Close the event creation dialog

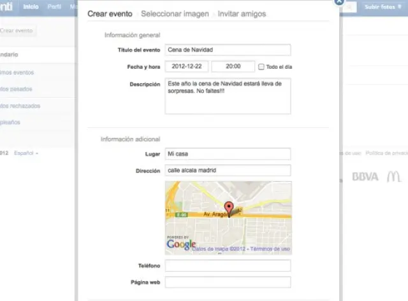coord(339,2)
